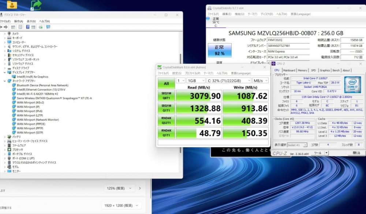Screen dimensions: 366x214
Task: Open CrystalDiskMark 設定(S) menu
Action: point(177,73)
